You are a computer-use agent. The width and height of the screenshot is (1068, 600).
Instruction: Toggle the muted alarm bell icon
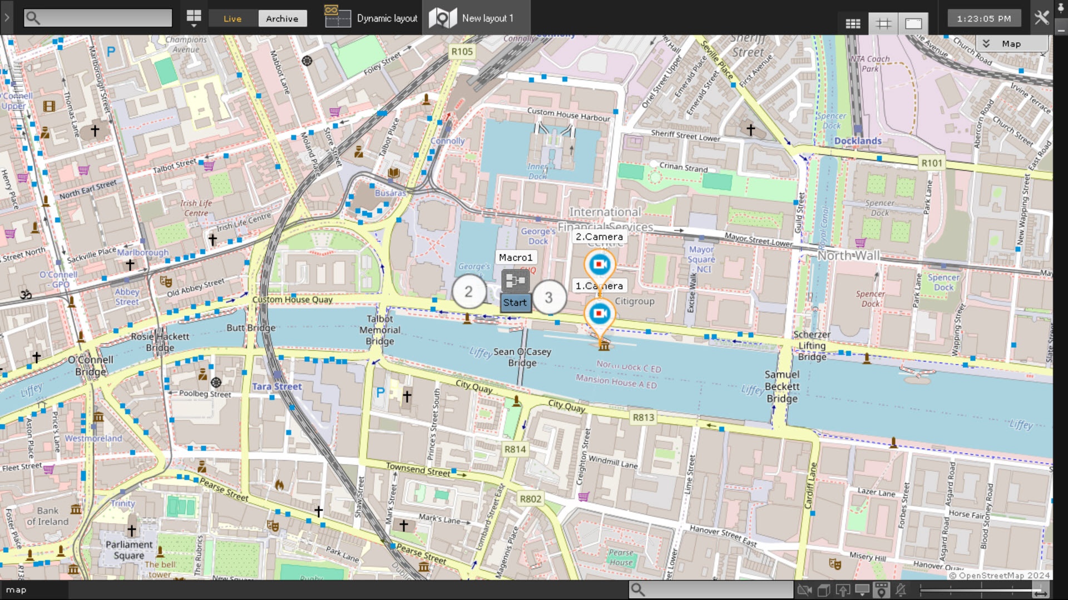point(901,590)
